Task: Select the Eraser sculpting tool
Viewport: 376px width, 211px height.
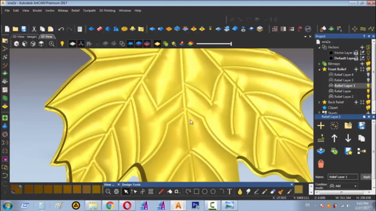Action: (273, 192)
